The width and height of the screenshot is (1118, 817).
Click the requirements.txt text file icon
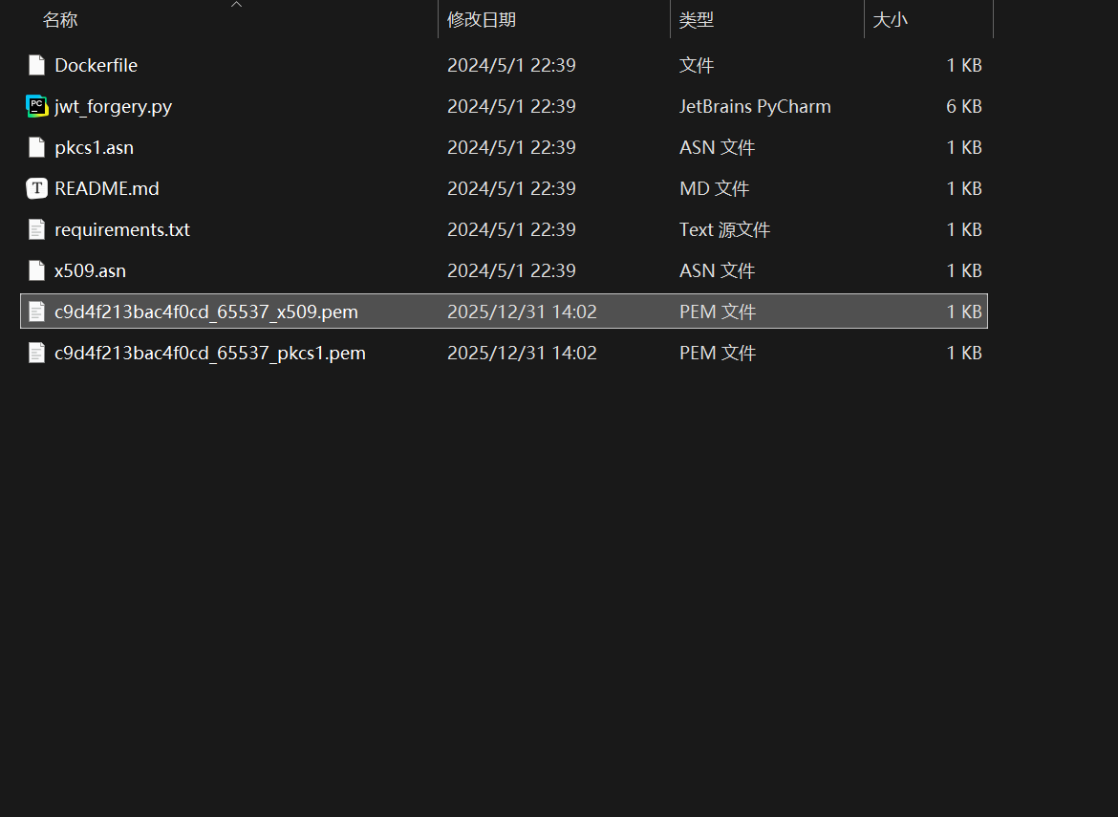[x=36, y=229]
